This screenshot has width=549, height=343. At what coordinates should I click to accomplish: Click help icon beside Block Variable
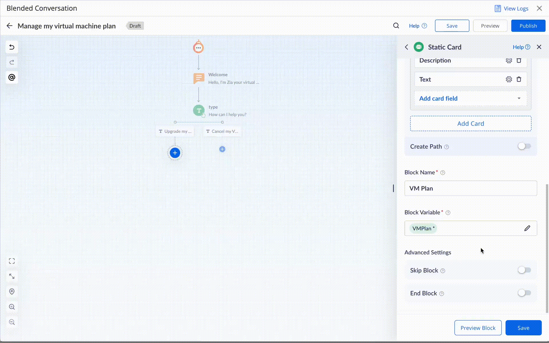pos(448,213)
